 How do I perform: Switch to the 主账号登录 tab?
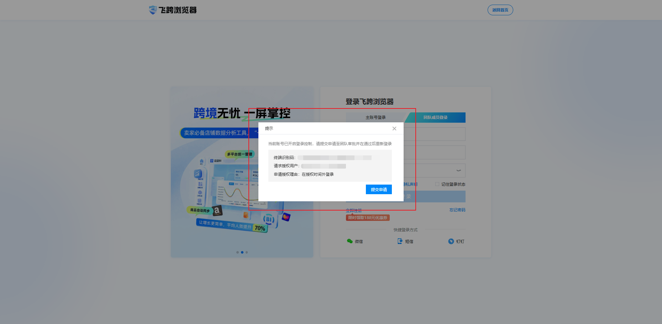[375, 117]
